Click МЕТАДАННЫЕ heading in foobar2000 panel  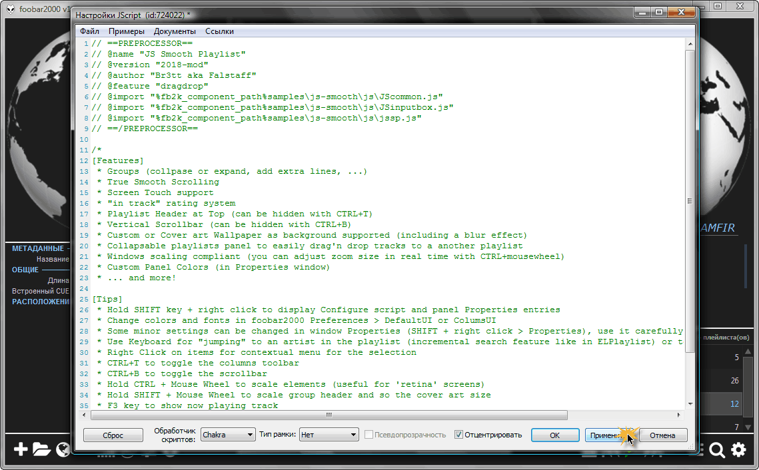38,248
